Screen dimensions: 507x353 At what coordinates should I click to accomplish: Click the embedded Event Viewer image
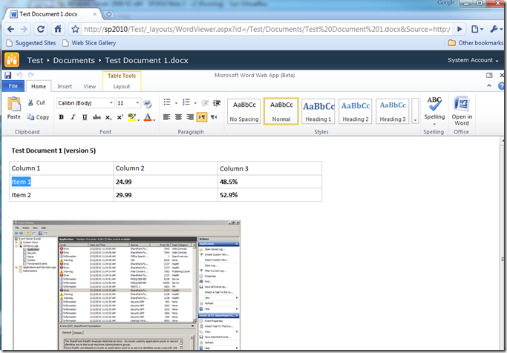126,286
